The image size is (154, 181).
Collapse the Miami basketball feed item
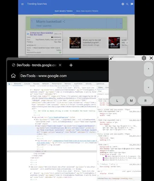121,23
